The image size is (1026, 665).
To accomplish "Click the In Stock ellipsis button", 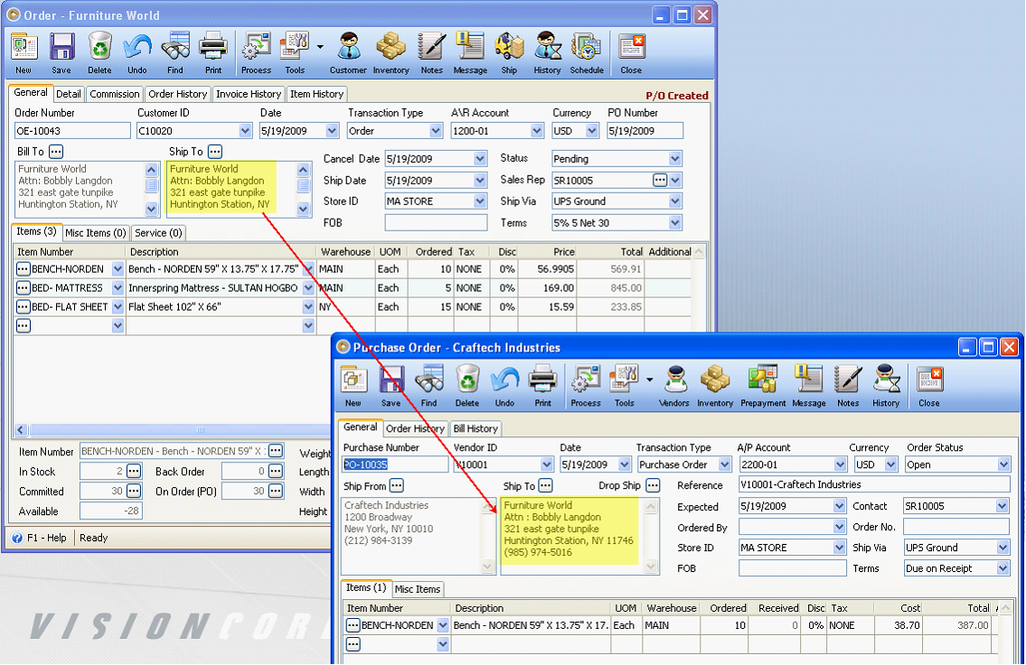I will click(134, 472).
